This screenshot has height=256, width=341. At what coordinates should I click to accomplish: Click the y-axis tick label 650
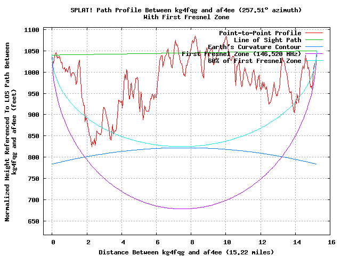(34, 221)
